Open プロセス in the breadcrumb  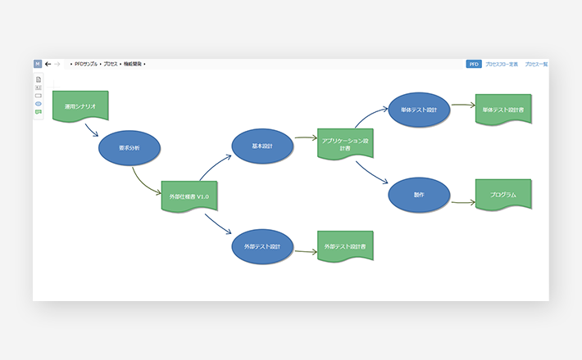tap(111, 64)
